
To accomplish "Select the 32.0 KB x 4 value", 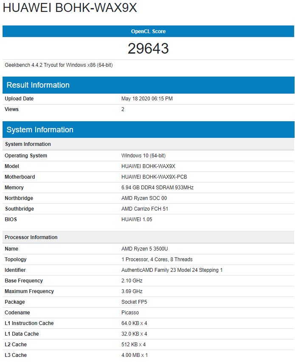I will 134,333.
